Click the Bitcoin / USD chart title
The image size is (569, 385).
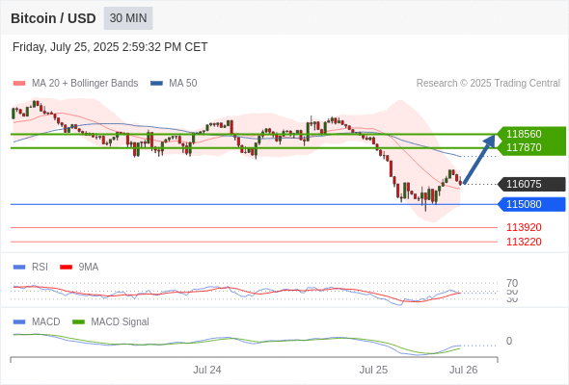(53, 18)
